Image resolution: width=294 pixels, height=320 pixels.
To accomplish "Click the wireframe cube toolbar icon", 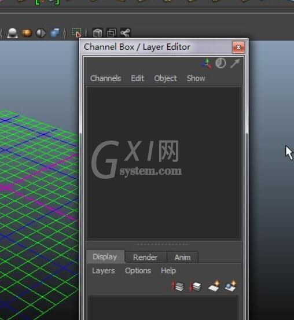I will [97, 33].
